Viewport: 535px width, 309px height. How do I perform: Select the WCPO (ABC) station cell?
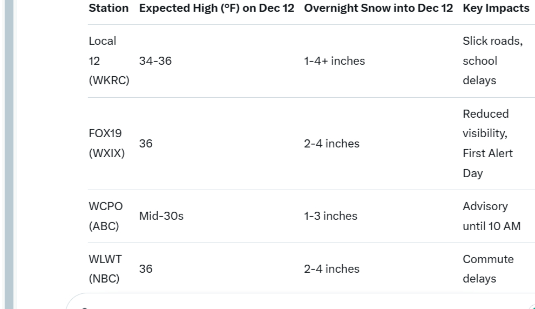point(105,216)
